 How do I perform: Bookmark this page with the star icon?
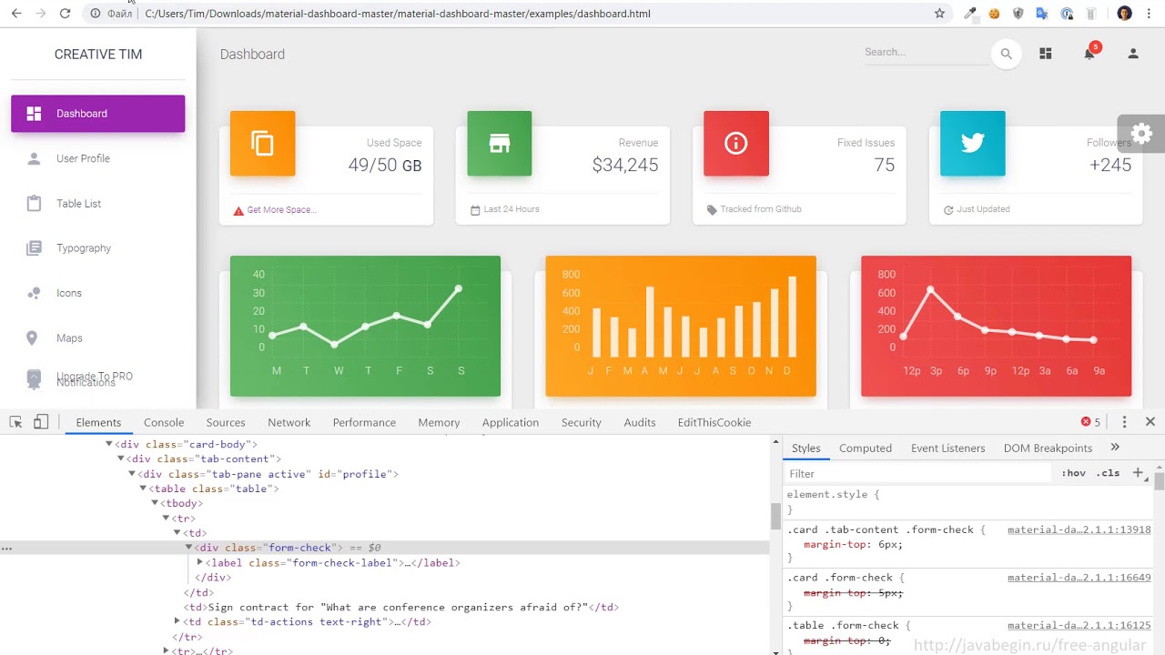pos(939,14)
